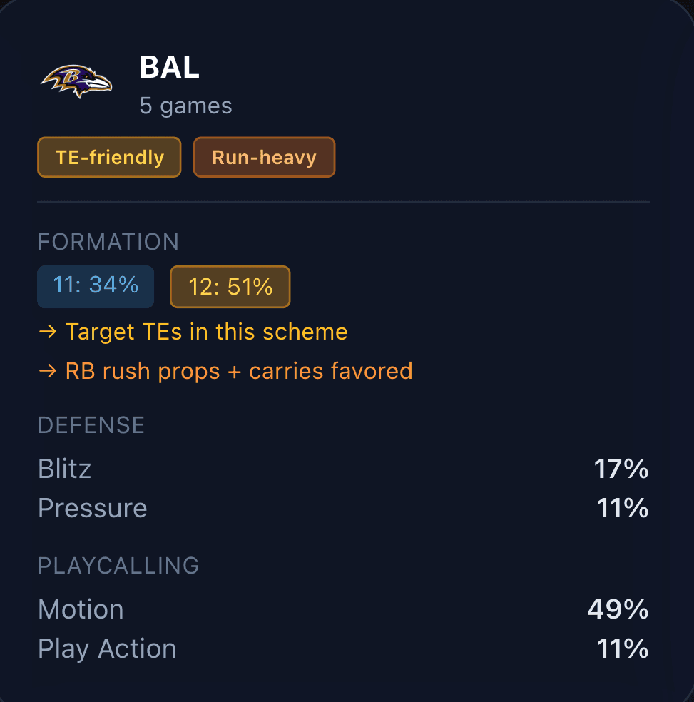The image size is (694, 702).
Task: Select the Run-heavy tag
Action: tap(264, 157)
